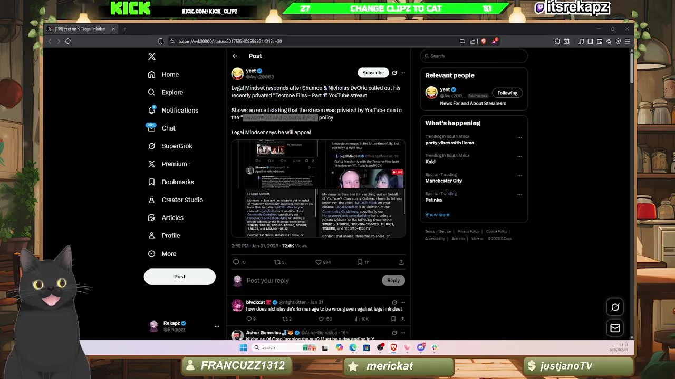Click the repost icon showing 37
The width and height of the screenshot is (675, 379).
pos(280,262)
